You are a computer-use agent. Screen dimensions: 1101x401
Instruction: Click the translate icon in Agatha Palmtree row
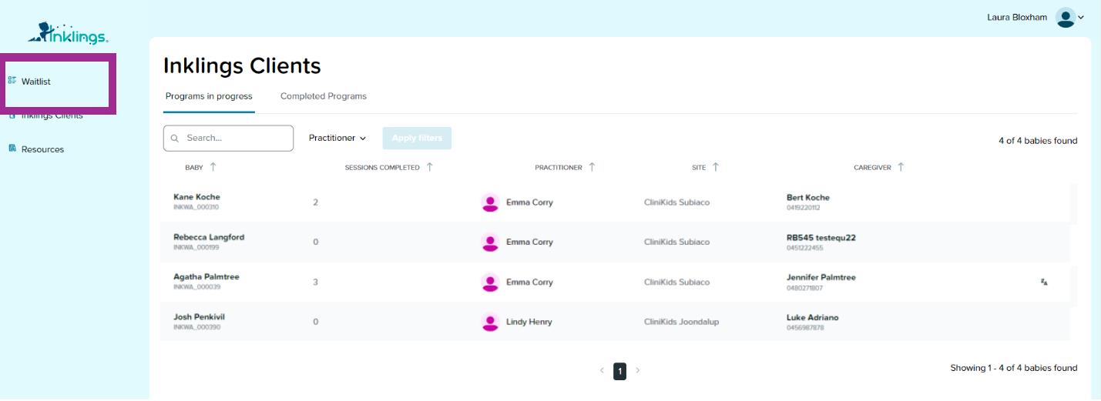1044,282
